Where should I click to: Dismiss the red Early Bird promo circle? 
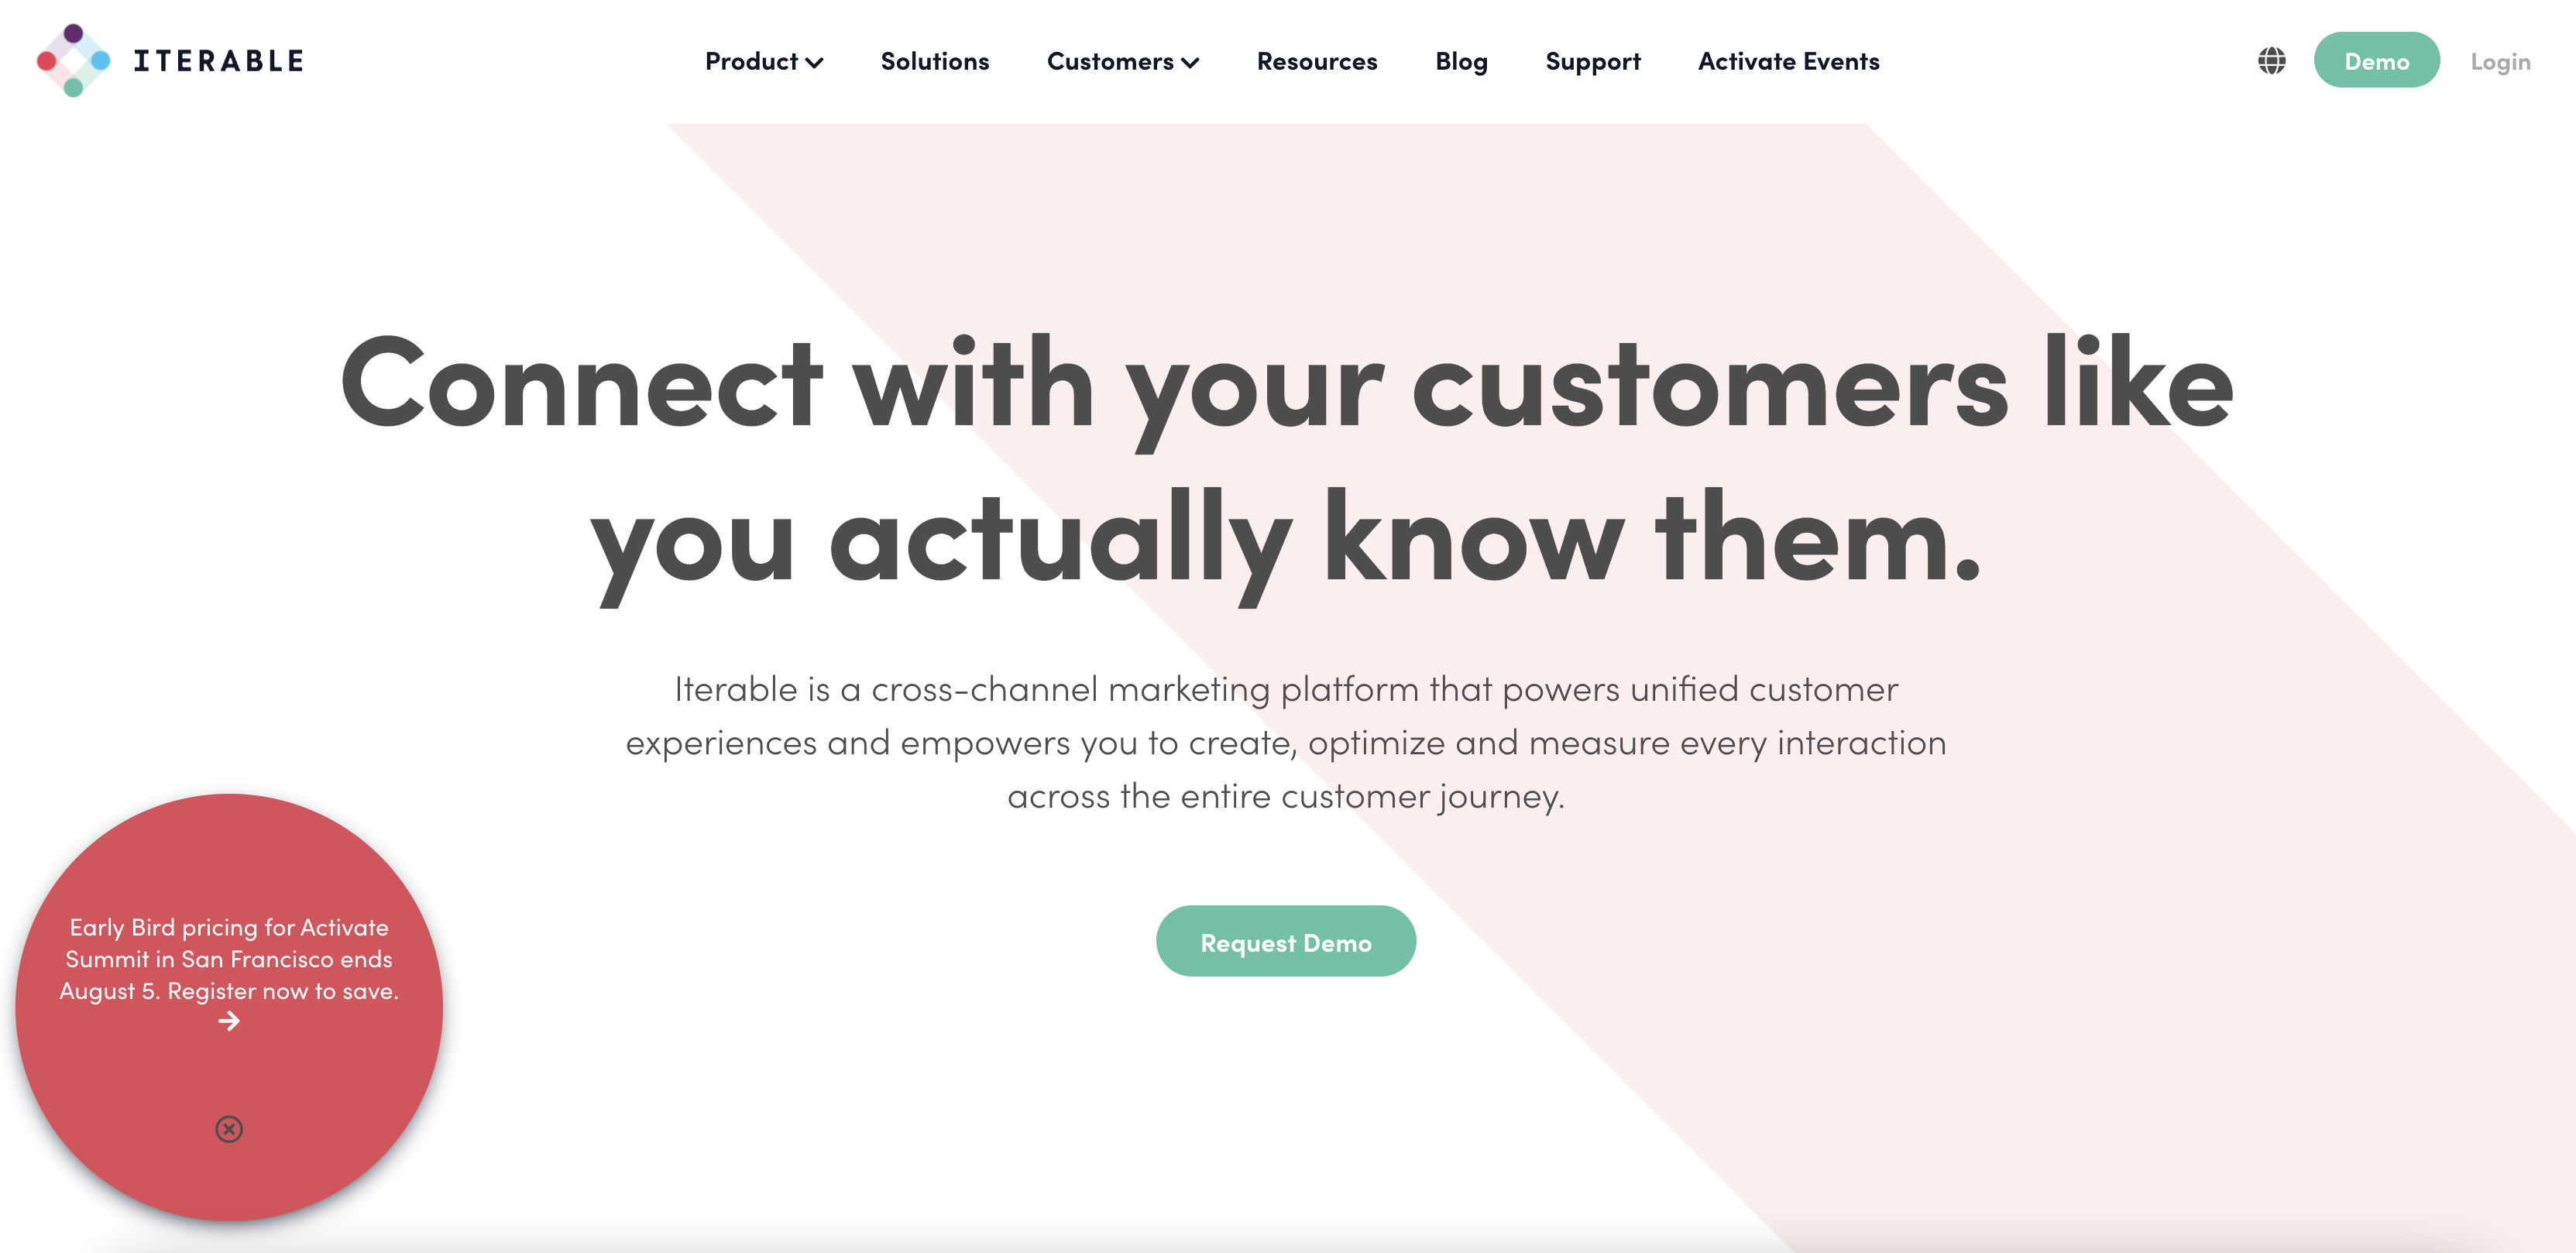click(229, 1129)
